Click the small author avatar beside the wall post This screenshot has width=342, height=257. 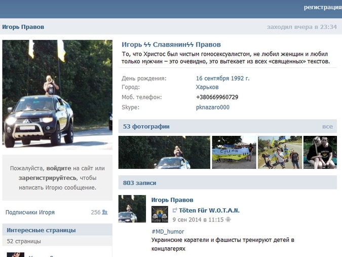132,208
